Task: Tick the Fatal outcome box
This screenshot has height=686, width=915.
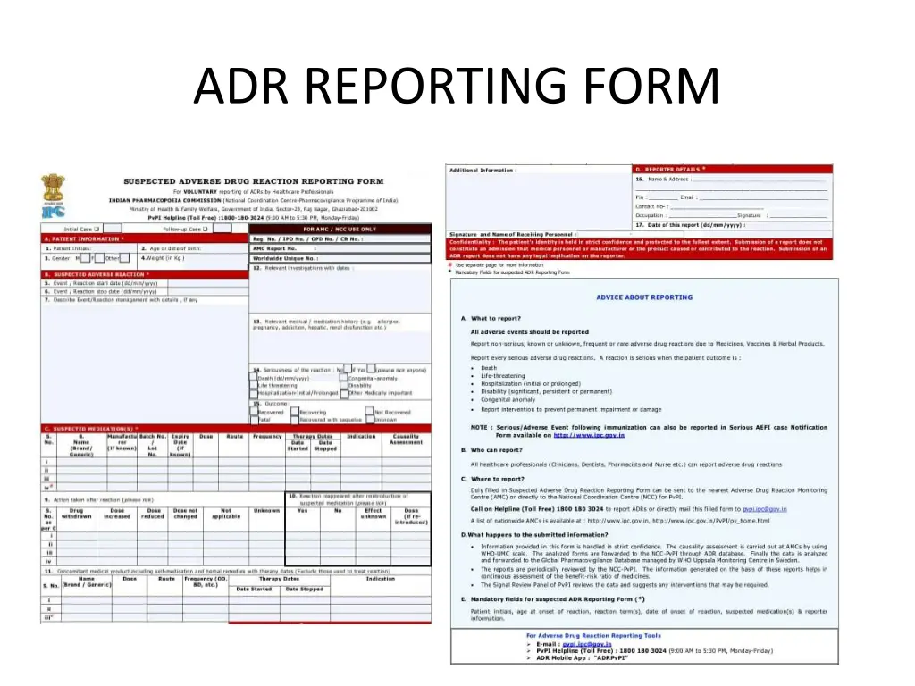Action: [x=254, y=420]
